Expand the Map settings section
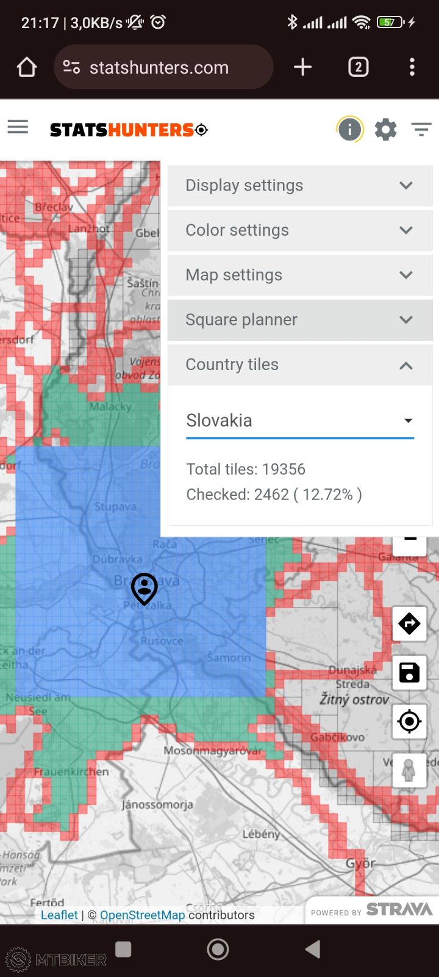 [299, 275]
